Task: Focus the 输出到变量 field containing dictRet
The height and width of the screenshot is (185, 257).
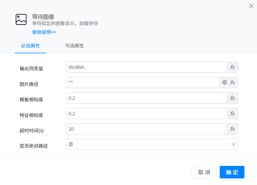Action: tap(146, 67)
